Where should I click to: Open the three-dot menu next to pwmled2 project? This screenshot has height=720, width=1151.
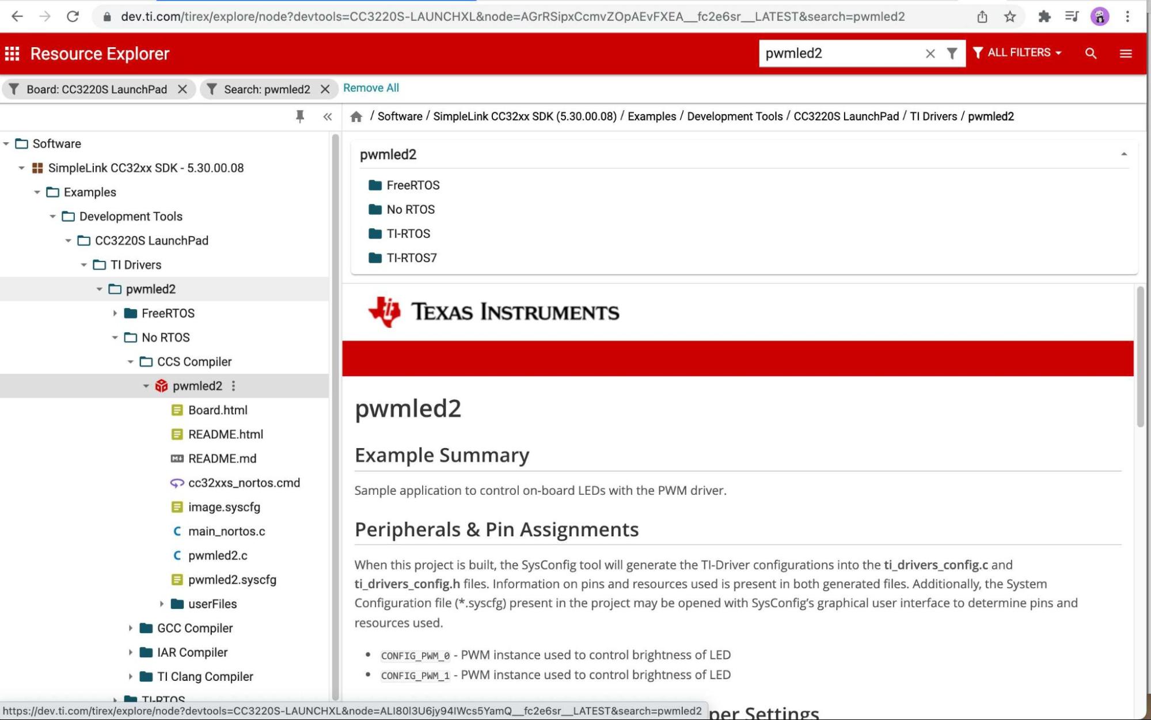click(234, 386)
